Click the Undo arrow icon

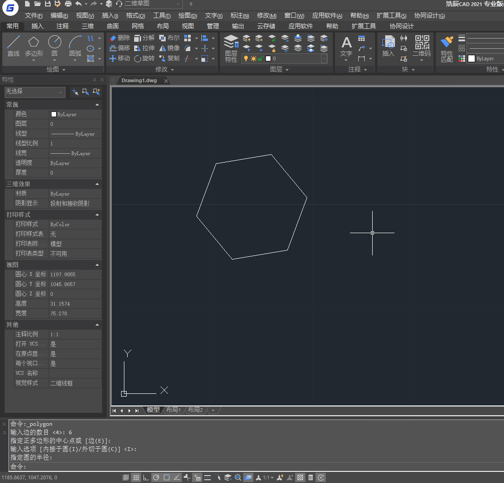[78, 4]
